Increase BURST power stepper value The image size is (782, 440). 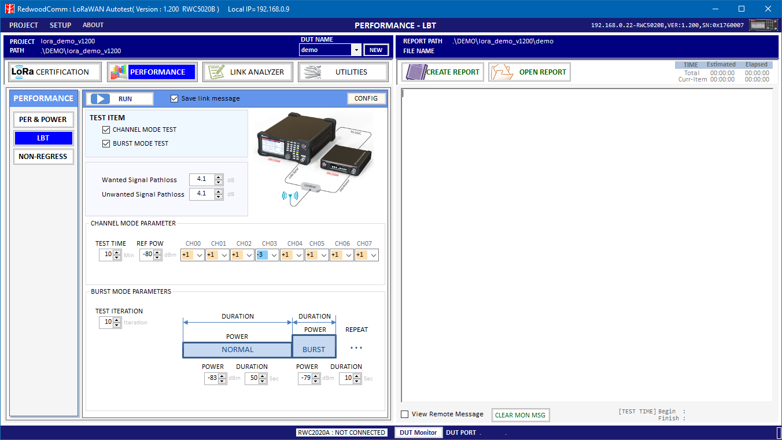tap(316, 376)
